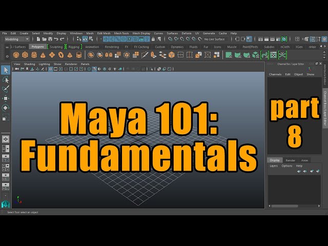Toggle viewport wireframe display

click(x=89, y=69)
